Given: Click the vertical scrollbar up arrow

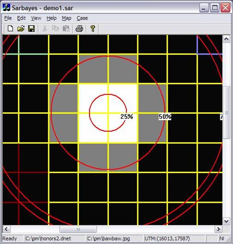Looking at the screenshot, I should point(226,39).
